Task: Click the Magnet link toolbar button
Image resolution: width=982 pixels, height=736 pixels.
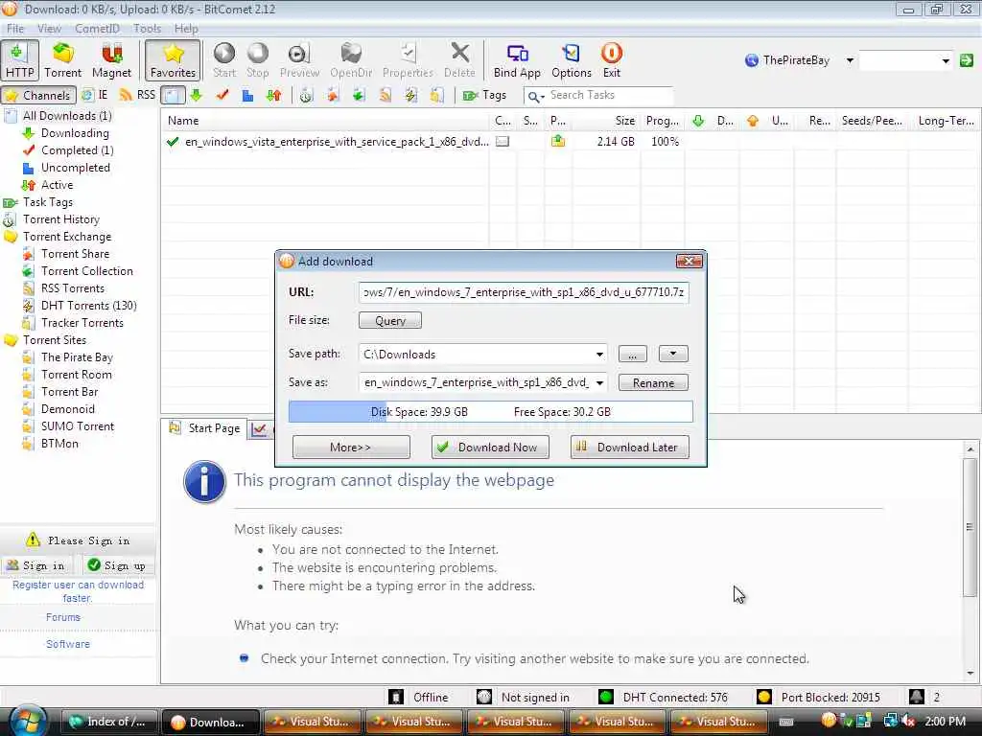Action: 111,60
